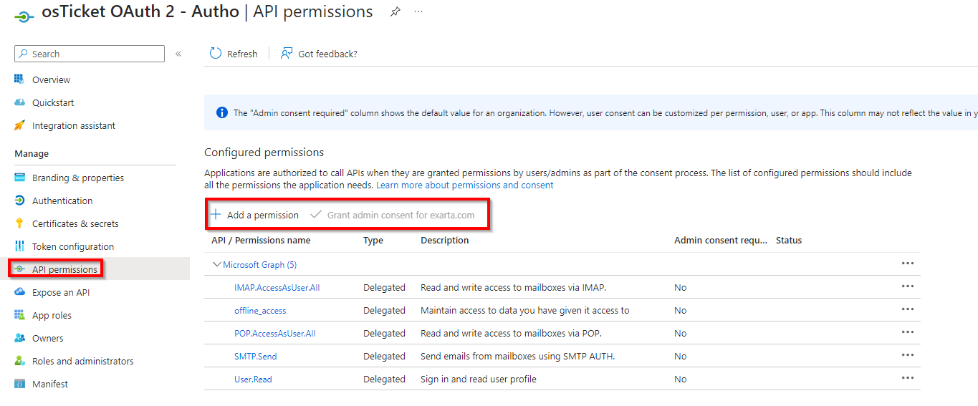Pin the API permissions page
Screen dimensions: 978x406
point(395,12)
